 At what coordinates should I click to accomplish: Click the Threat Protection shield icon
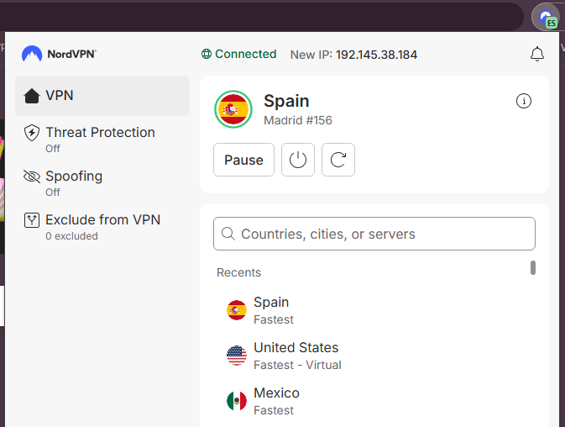point(32,133)
